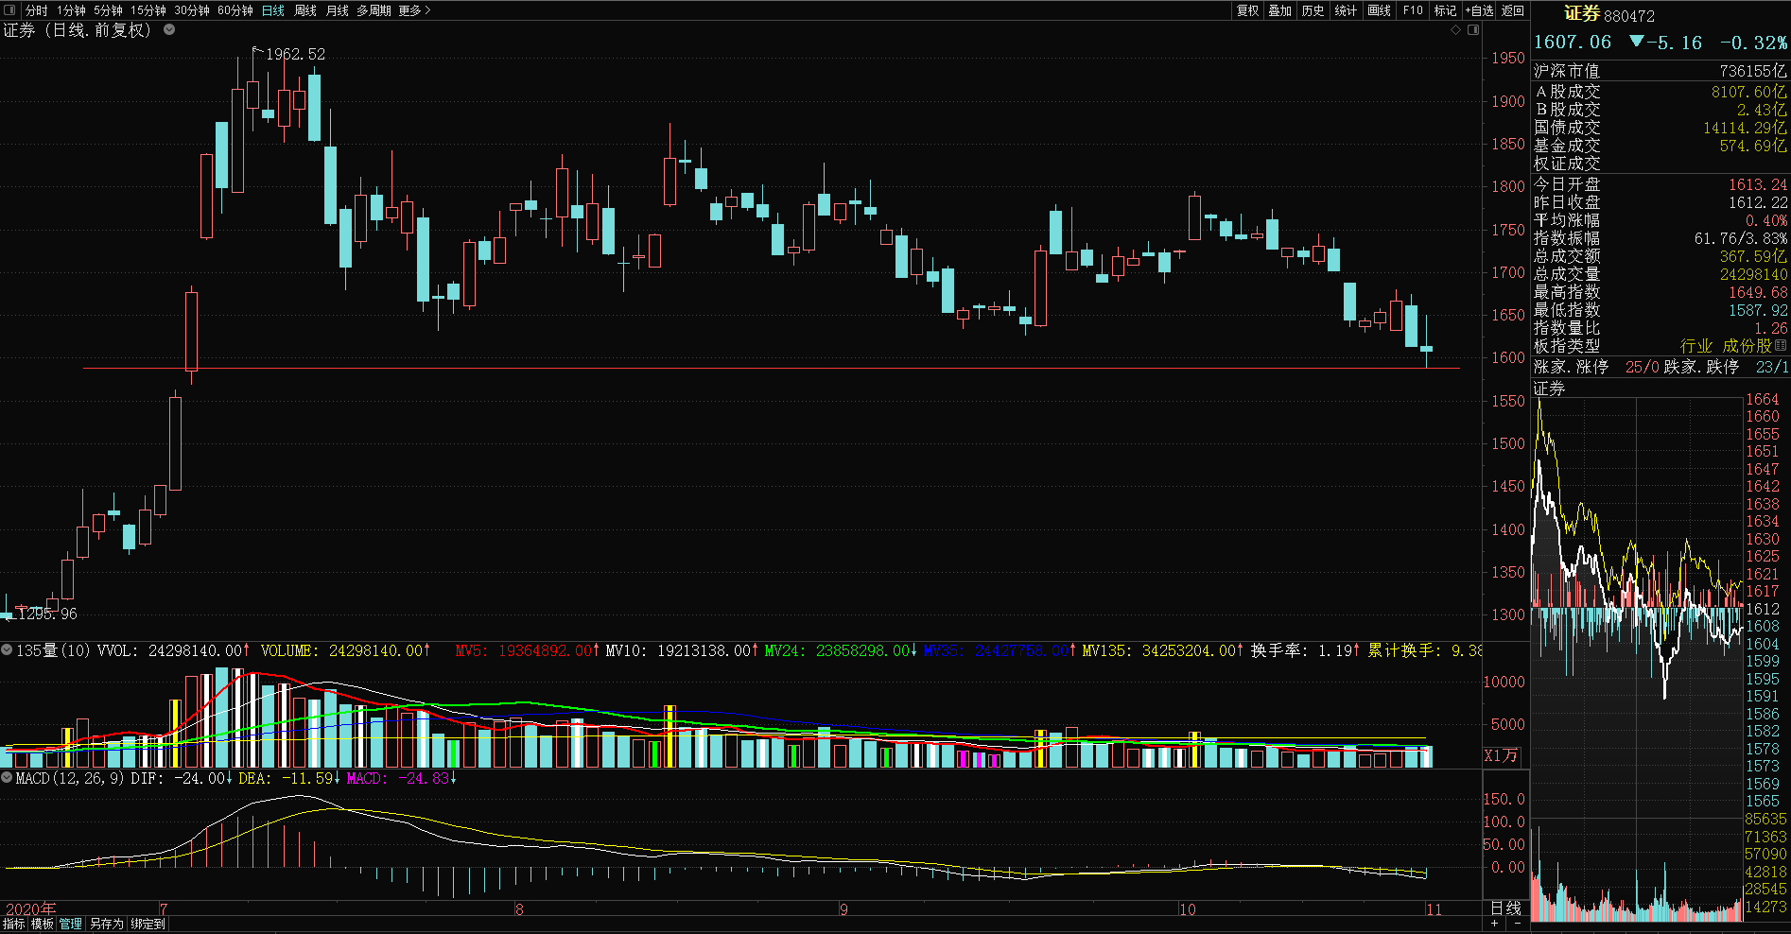Image resolution: width=1791 pixels, height=934 pixels.
Task: Open the MACD indicator dropdown circle
Action: [x=7, y=778]
